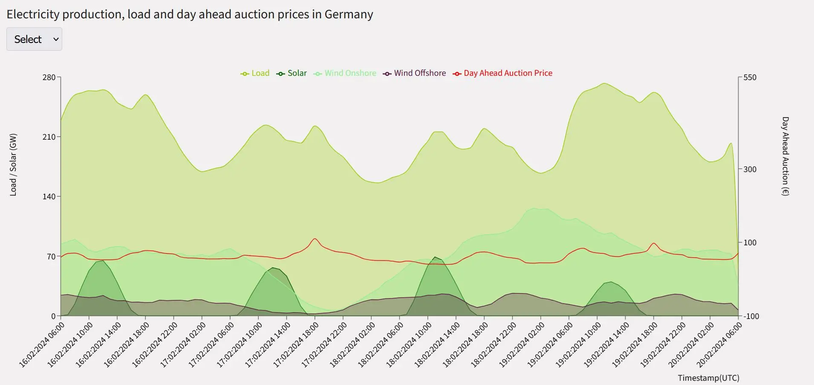Click the 280 tick on left axis

tap(49, 78)
